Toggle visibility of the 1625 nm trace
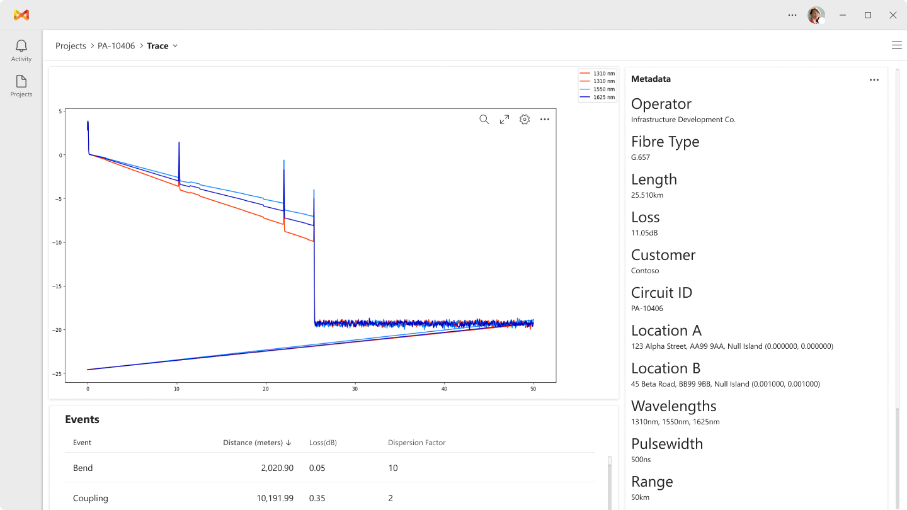Image resolution: width=907 pixels, height=510 pixels. [596, 97]
